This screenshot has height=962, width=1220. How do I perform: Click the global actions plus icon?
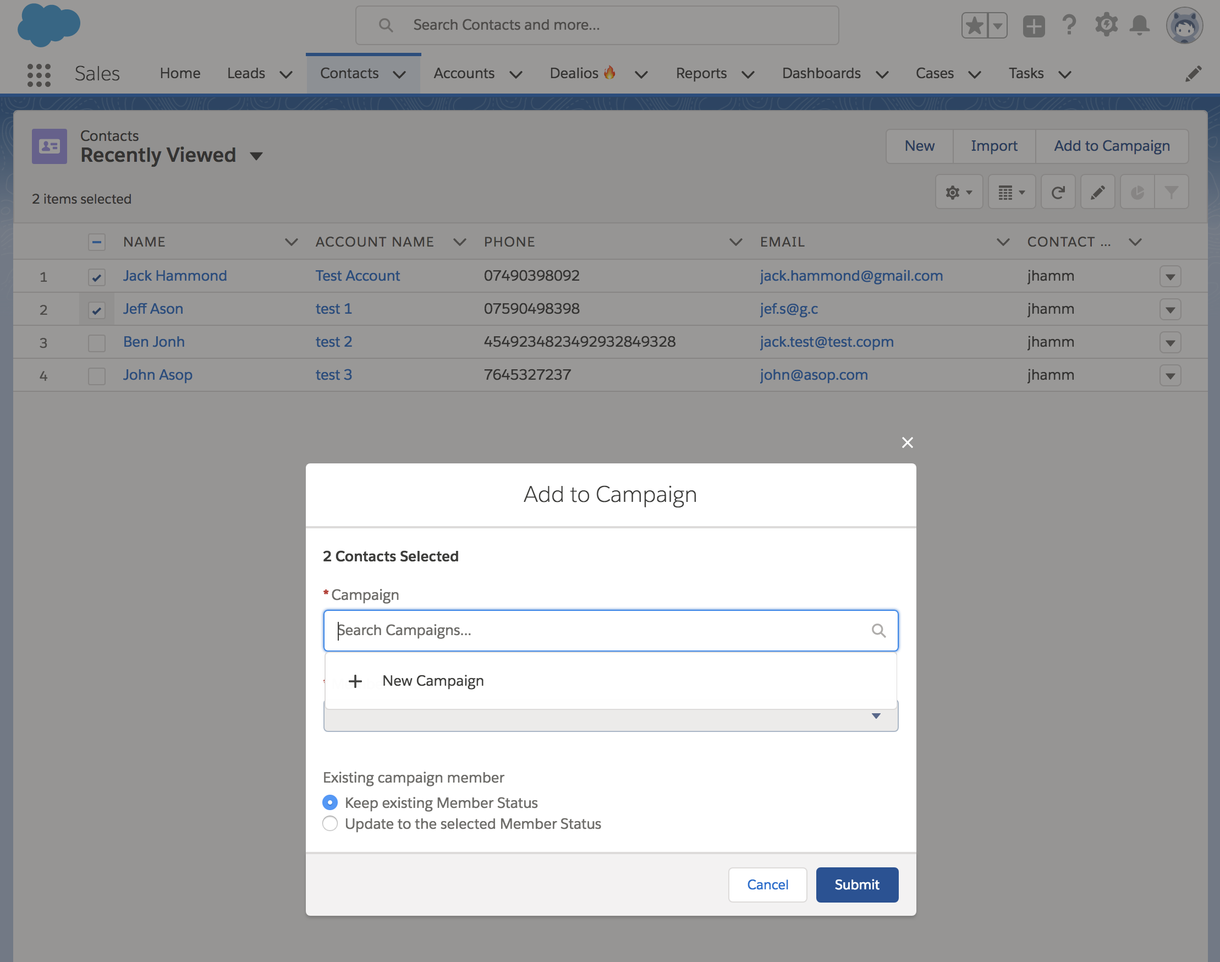coord(1033,26)
